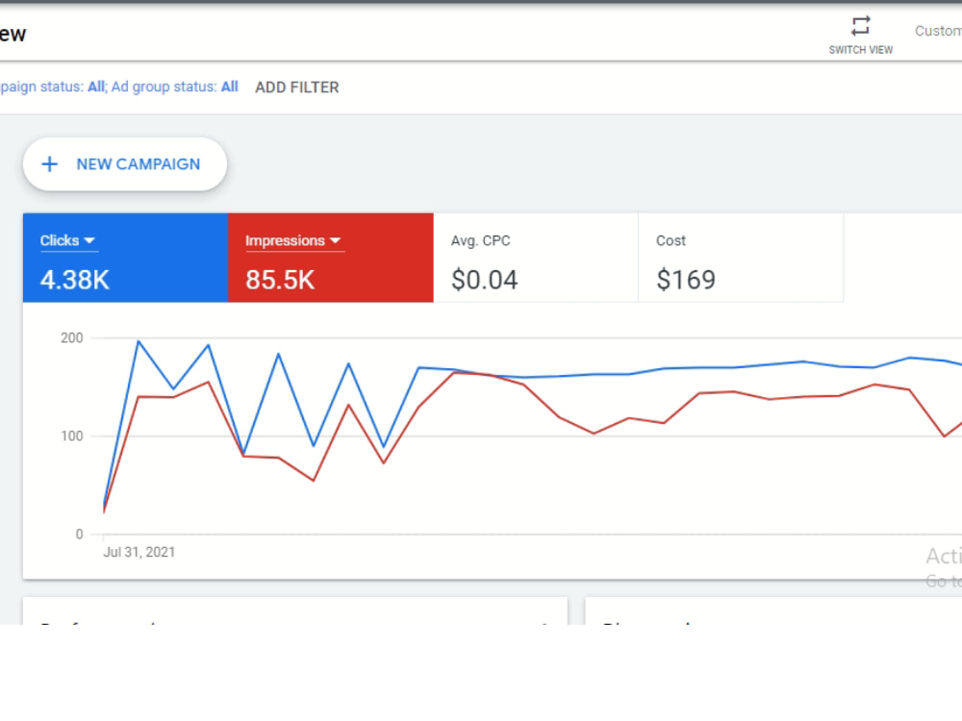
Task: Open the Impressions metric dropdown
Action: coord(293,241)
